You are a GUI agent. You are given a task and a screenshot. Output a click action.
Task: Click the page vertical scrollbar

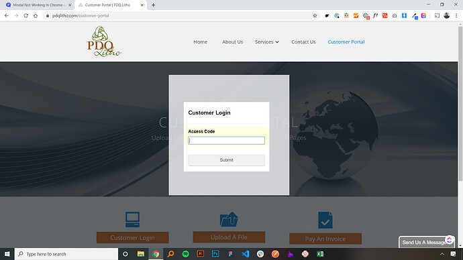(460, 103)
